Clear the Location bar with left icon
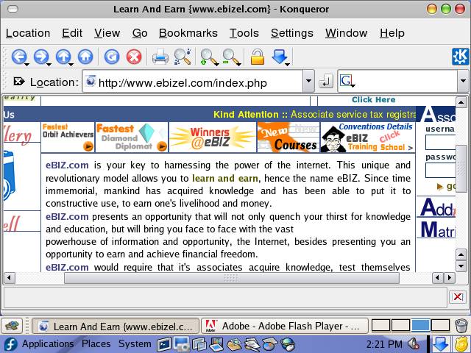 coord(18,82)
